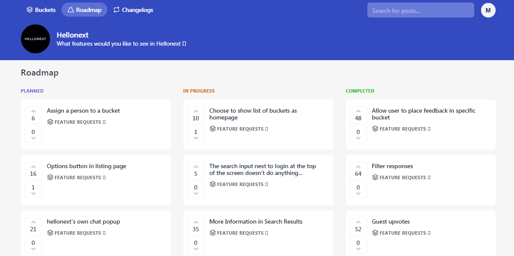This screenshot has width=514, height=256.
Task: Click the Hellonext round logo
Action: click(35, 39)
